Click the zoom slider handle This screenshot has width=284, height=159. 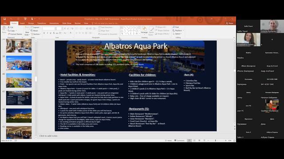point(215,140)
